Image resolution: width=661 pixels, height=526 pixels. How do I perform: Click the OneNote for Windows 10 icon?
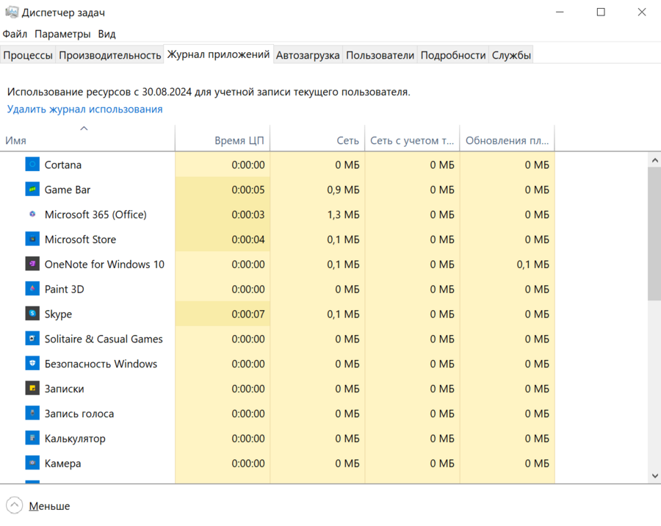point(32,264)
